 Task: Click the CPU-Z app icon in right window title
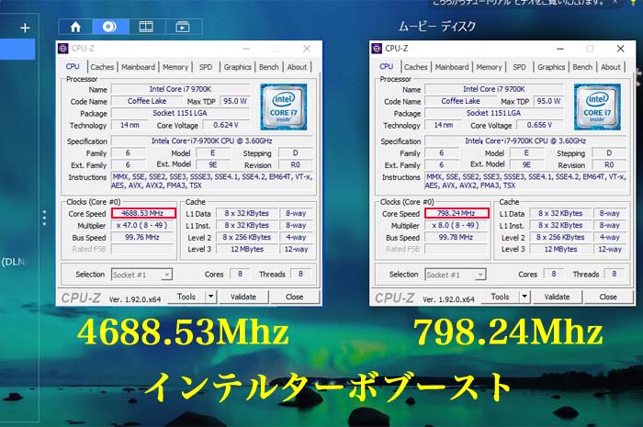pos(377,49)
